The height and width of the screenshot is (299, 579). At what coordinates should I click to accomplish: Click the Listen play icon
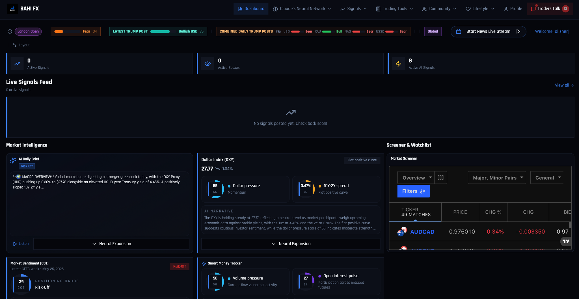click(15, 244)
